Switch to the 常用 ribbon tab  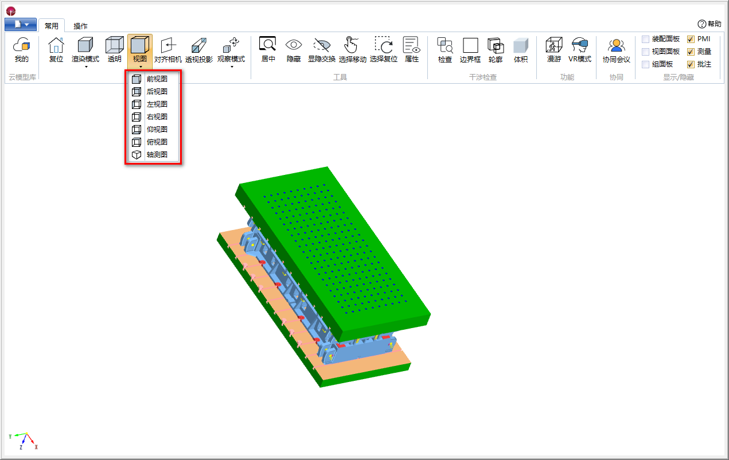[52, 26]
